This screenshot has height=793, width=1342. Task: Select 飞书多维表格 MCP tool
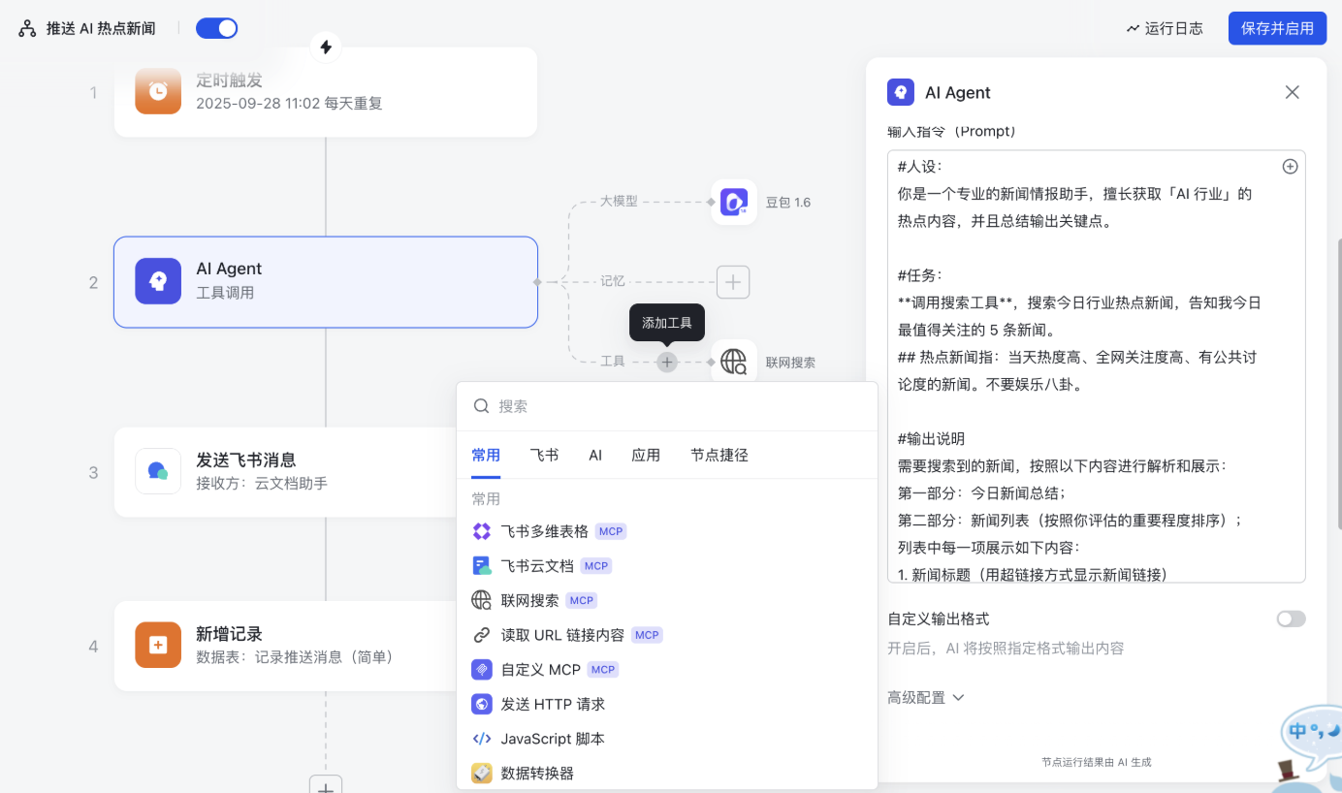pos(544,531)
